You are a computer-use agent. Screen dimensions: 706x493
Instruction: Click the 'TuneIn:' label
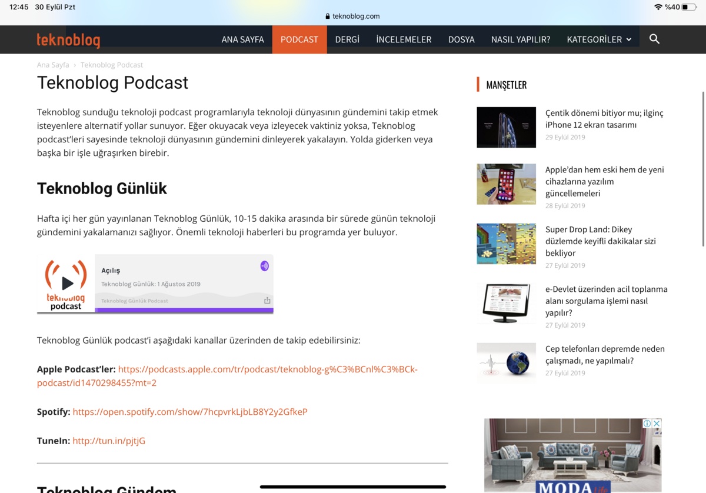54,441
